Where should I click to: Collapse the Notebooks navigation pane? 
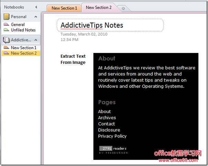pos(37,7)
